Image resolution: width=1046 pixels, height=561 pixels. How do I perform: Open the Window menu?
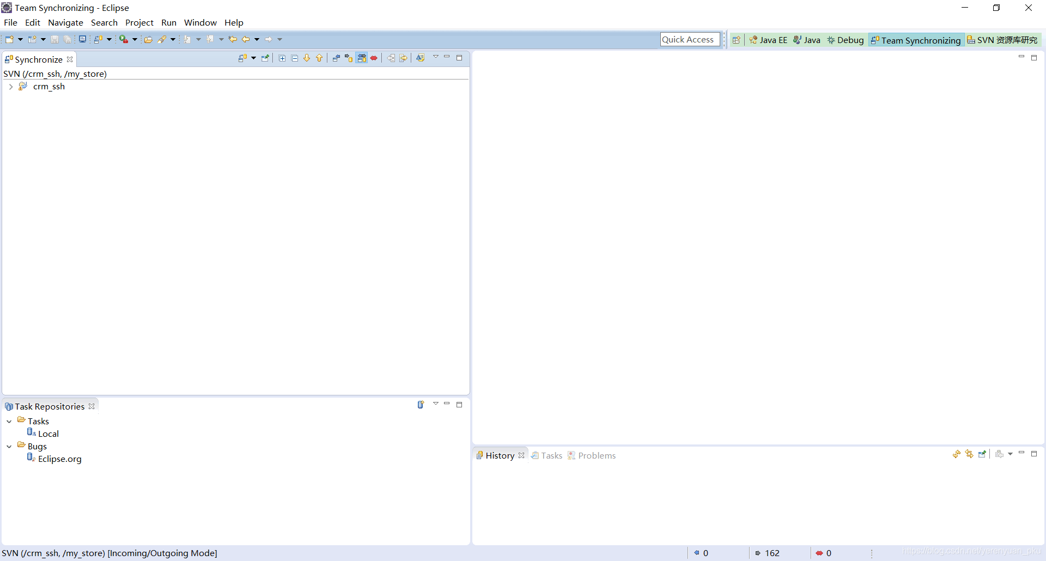200,22
